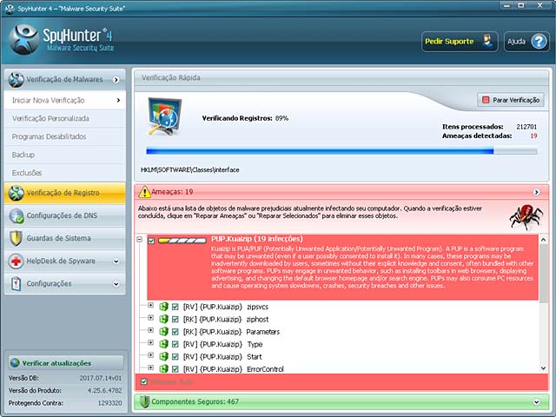The image size is (556, 417).
Task: Toggle checkbox for ziphost entry
Action: (x=175, y=320)
